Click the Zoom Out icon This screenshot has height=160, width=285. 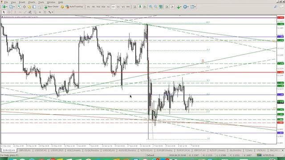coord(156,7)
